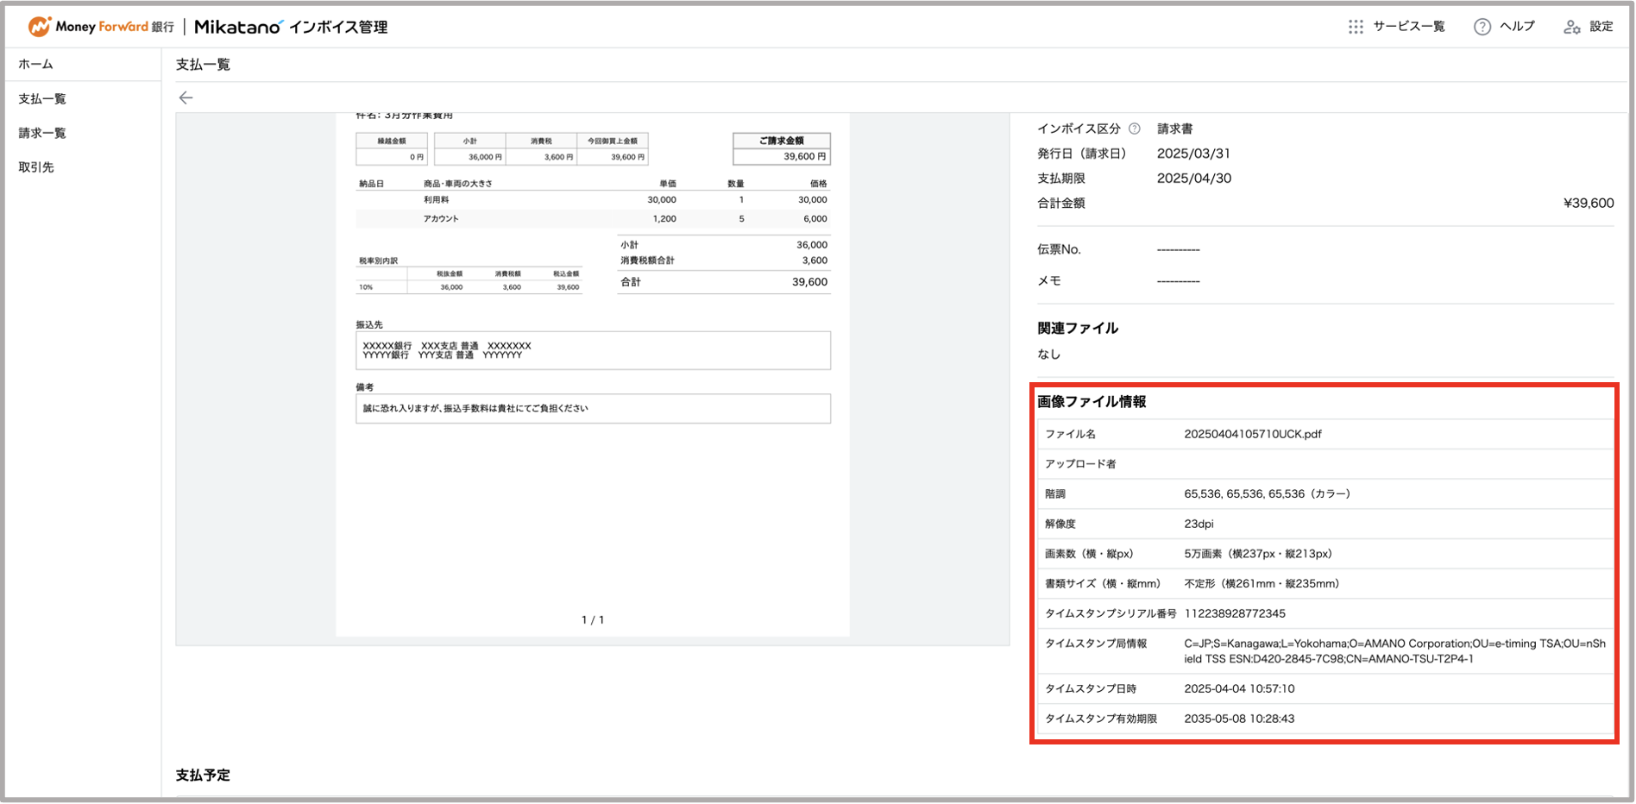Click the 支払一覧 page title

tap(203, 65)
